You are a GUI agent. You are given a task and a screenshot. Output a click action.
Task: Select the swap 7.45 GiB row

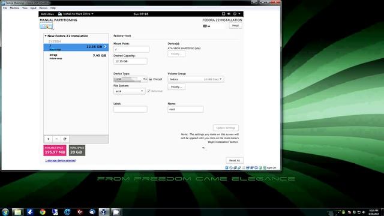click(x=76, y=56)
